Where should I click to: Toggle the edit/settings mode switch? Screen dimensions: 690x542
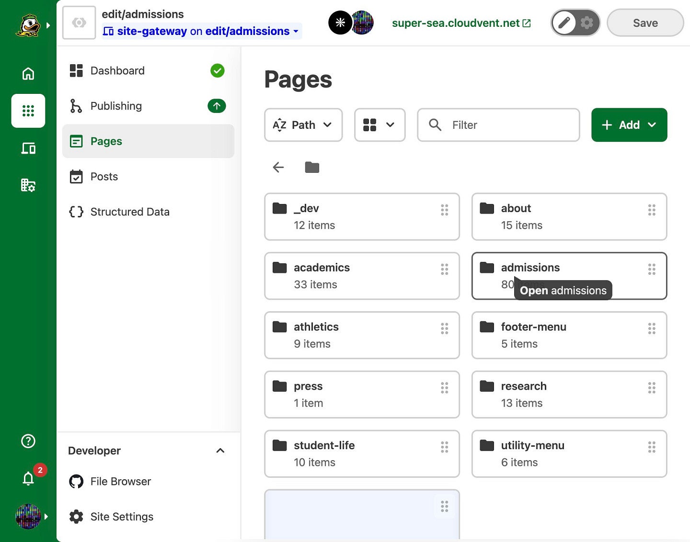point(575,23)
